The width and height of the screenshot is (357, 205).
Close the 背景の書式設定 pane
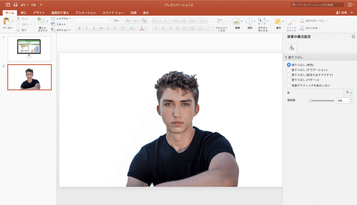[353, 37]
